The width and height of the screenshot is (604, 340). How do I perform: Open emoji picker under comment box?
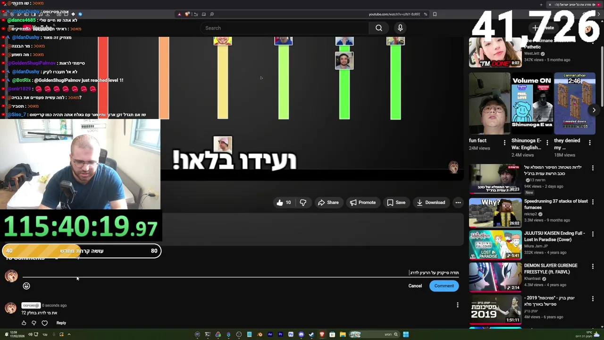click(26, 286)
